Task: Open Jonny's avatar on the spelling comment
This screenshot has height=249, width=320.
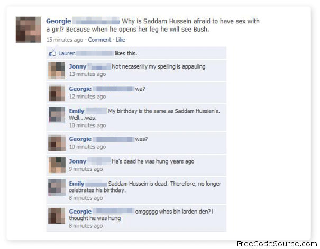Action: coord(57,71)
